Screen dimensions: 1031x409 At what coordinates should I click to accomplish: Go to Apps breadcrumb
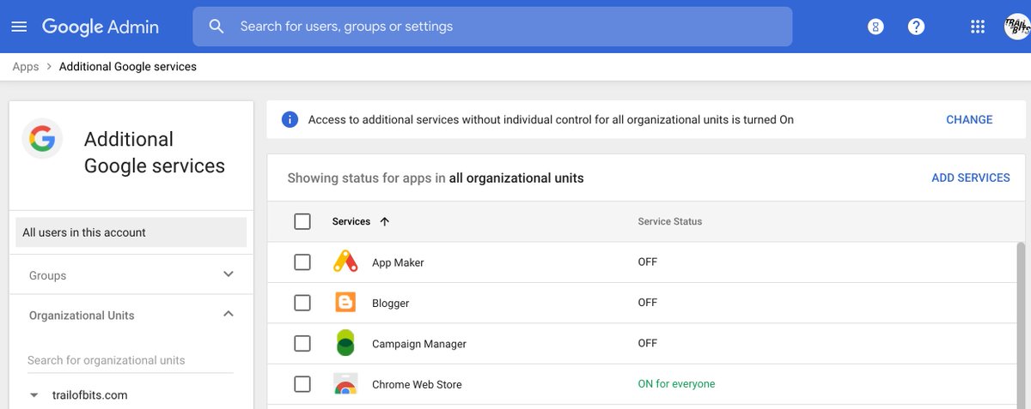click(26, 67)
